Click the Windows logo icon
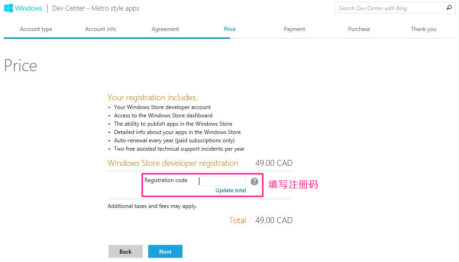The image size is (459, 262). coord(8,8)
